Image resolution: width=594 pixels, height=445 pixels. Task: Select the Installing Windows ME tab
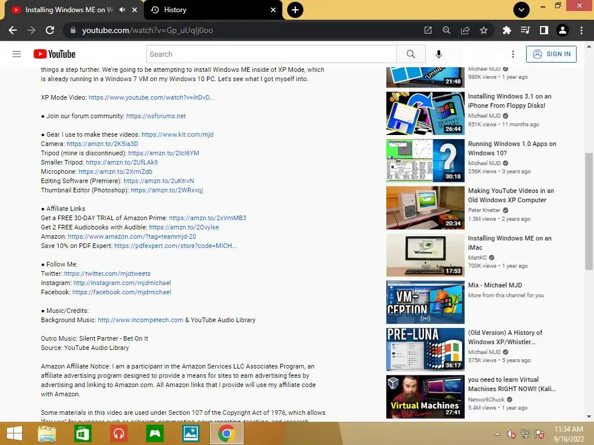tap(69, 10)
